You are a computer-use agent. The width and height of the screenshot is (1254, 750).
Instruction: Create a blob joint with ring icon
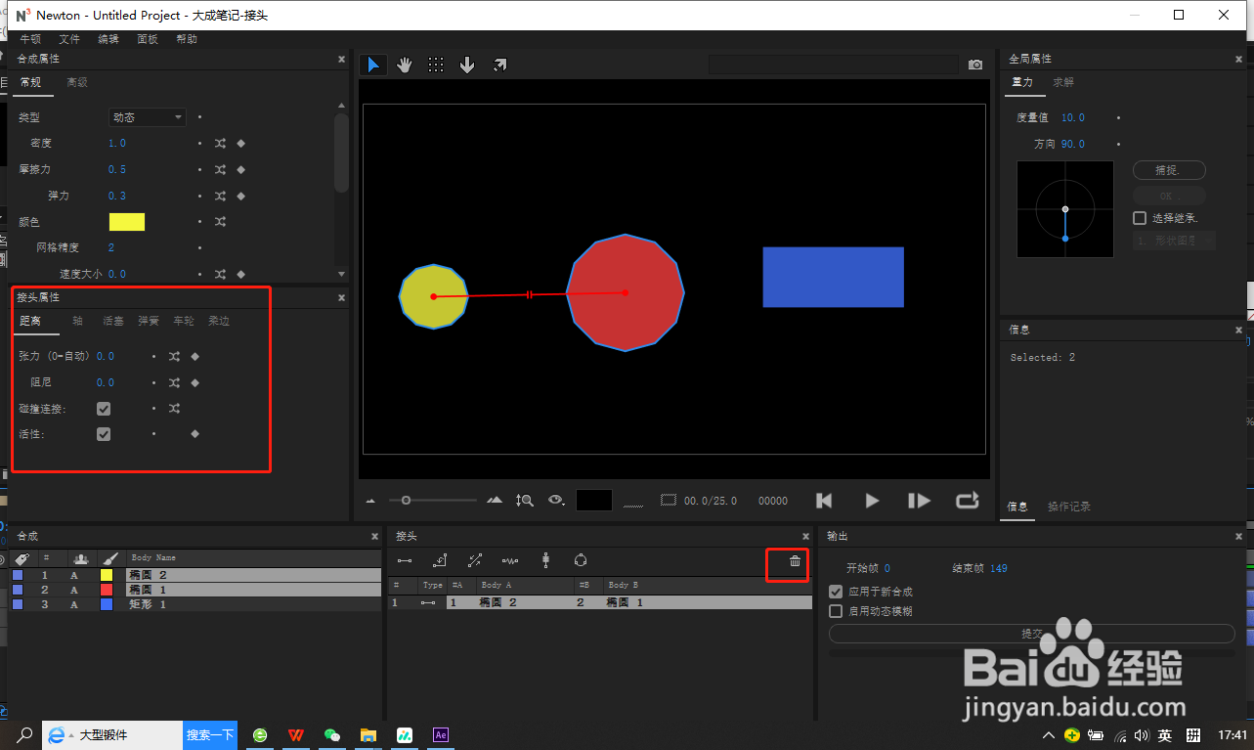click(x=581, y=560)
